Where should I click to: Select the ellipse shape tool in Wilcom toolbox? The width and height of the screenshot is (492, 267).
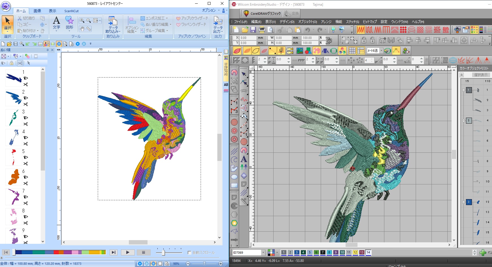(x=234, y=177)
